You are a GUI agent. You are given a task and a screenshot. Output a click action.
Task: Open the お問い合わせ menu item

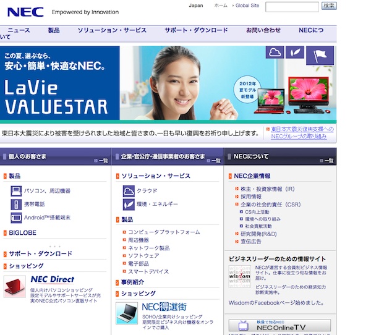pos(263,30)
